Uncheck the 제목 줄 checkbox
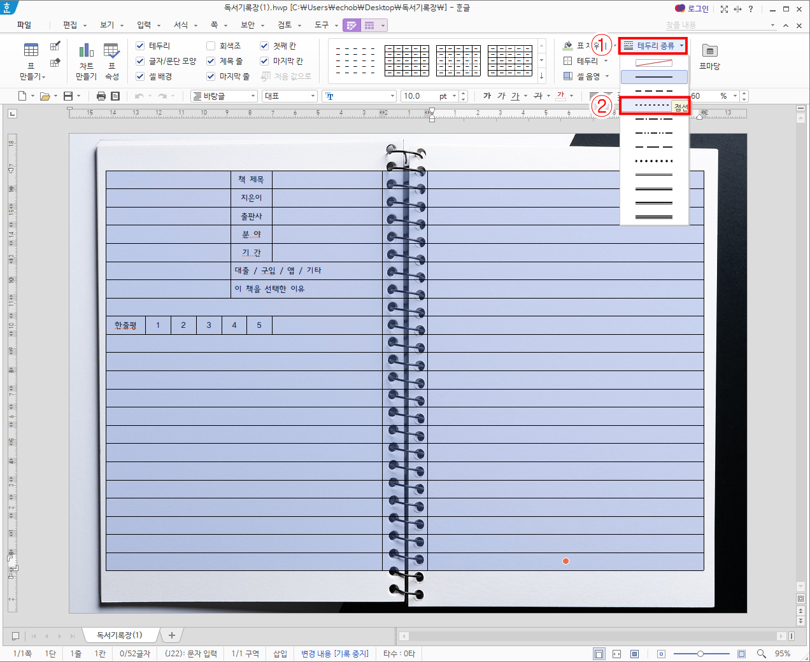Viewport: 810px width, 662px height. click(x=211, y=61)
